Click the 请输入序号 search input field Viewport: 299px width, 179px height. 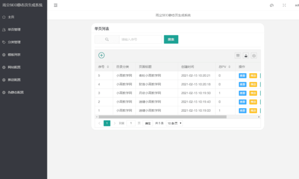pos(140,39)
